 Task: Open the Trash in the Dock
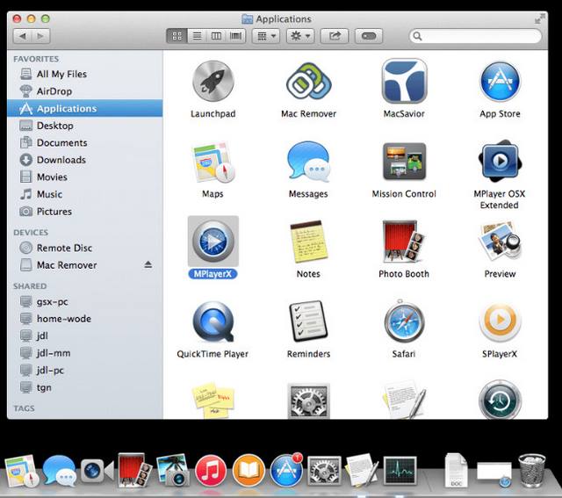pyautogui.click(x=532, y=470)
